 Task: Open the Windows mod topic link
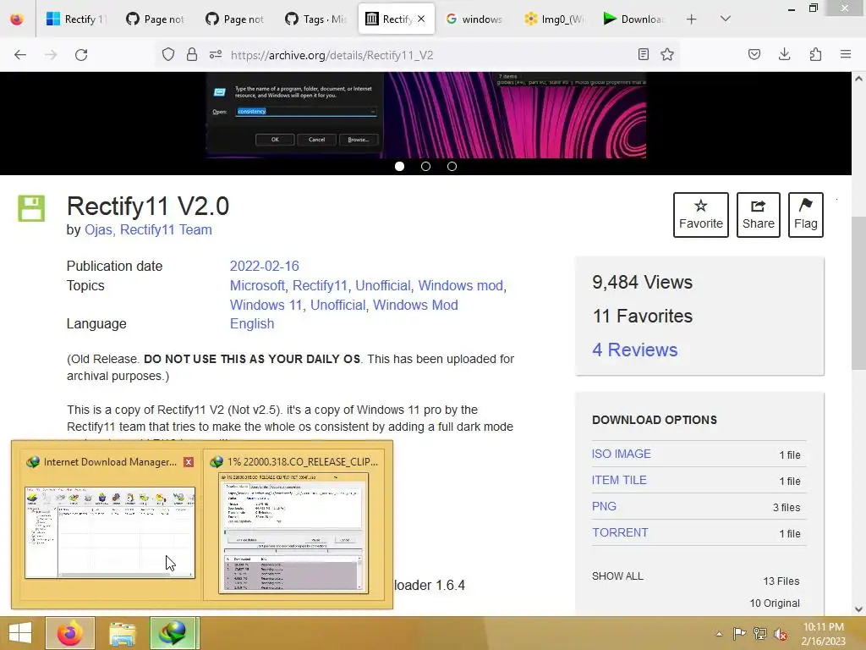461,286
